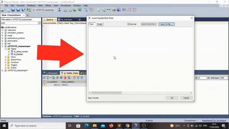The image size is (229, 129).
Task: Open the Database menu
Action: pos(31,5)
